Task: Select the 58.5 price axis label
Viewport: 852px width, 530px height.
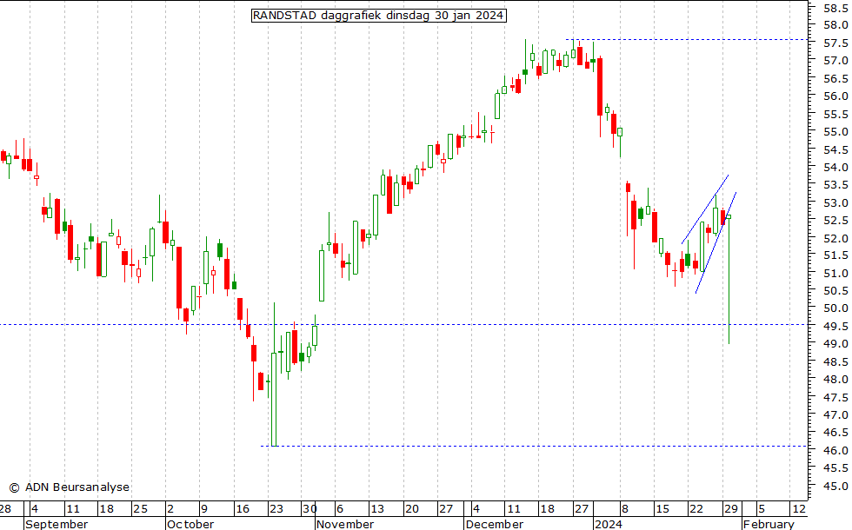Action: (x=835, y=8)
